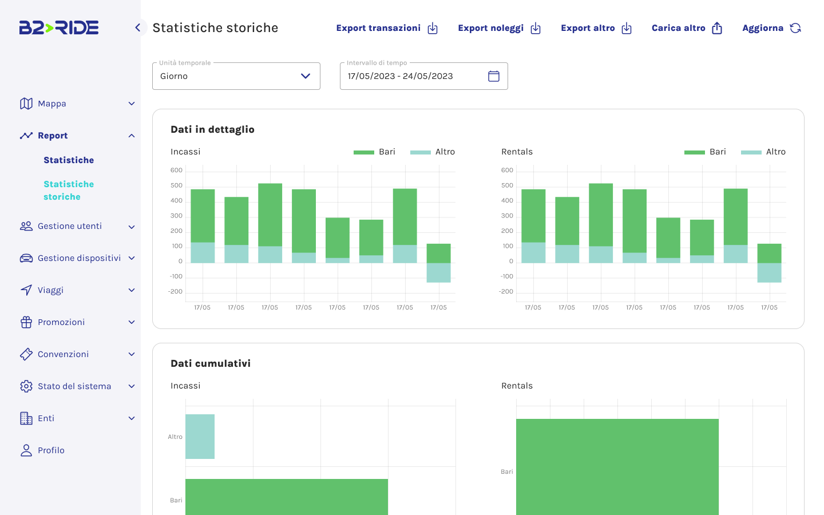Toggle Altro legend in detailed Rentals chart

[763, 152]
